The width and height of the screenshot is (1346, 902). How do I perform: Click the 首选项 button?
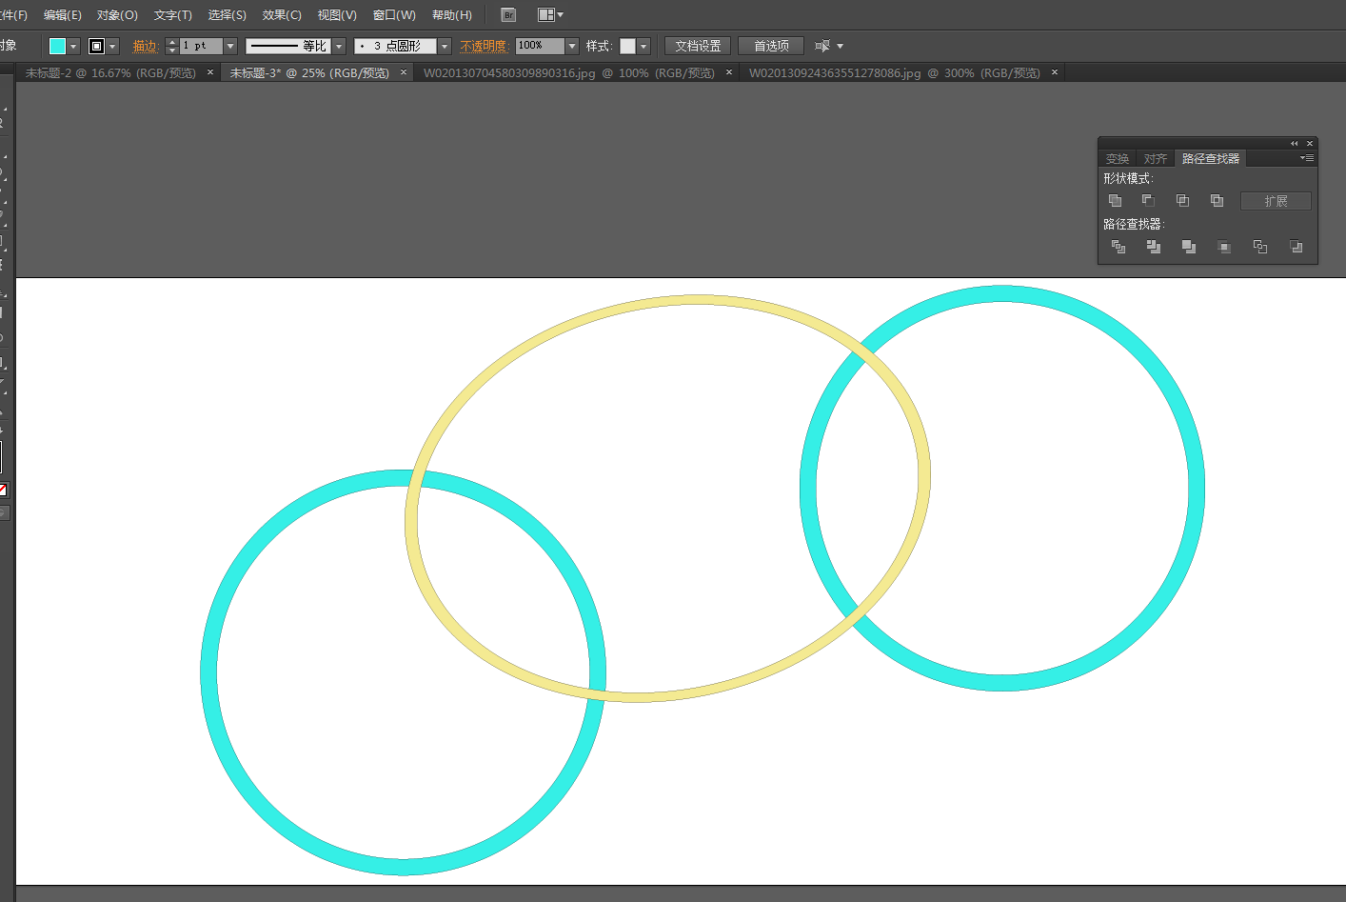(771, 46)
